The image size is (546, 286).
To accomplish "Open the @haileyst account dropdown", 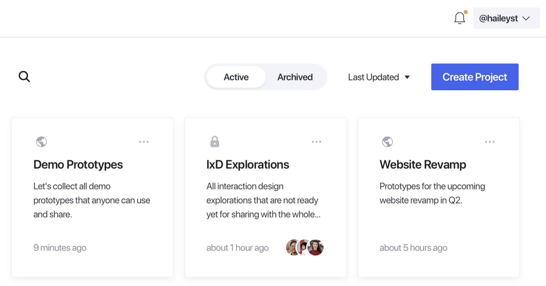I will click(506, 18).
